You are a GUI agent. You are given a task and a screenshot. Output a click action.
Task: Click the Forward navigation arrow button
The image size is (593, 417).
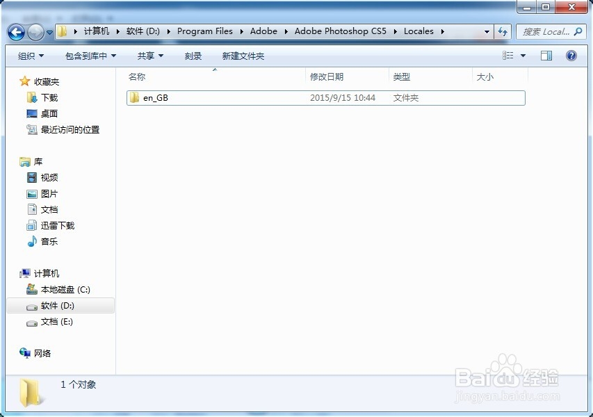tap(36, 33)
